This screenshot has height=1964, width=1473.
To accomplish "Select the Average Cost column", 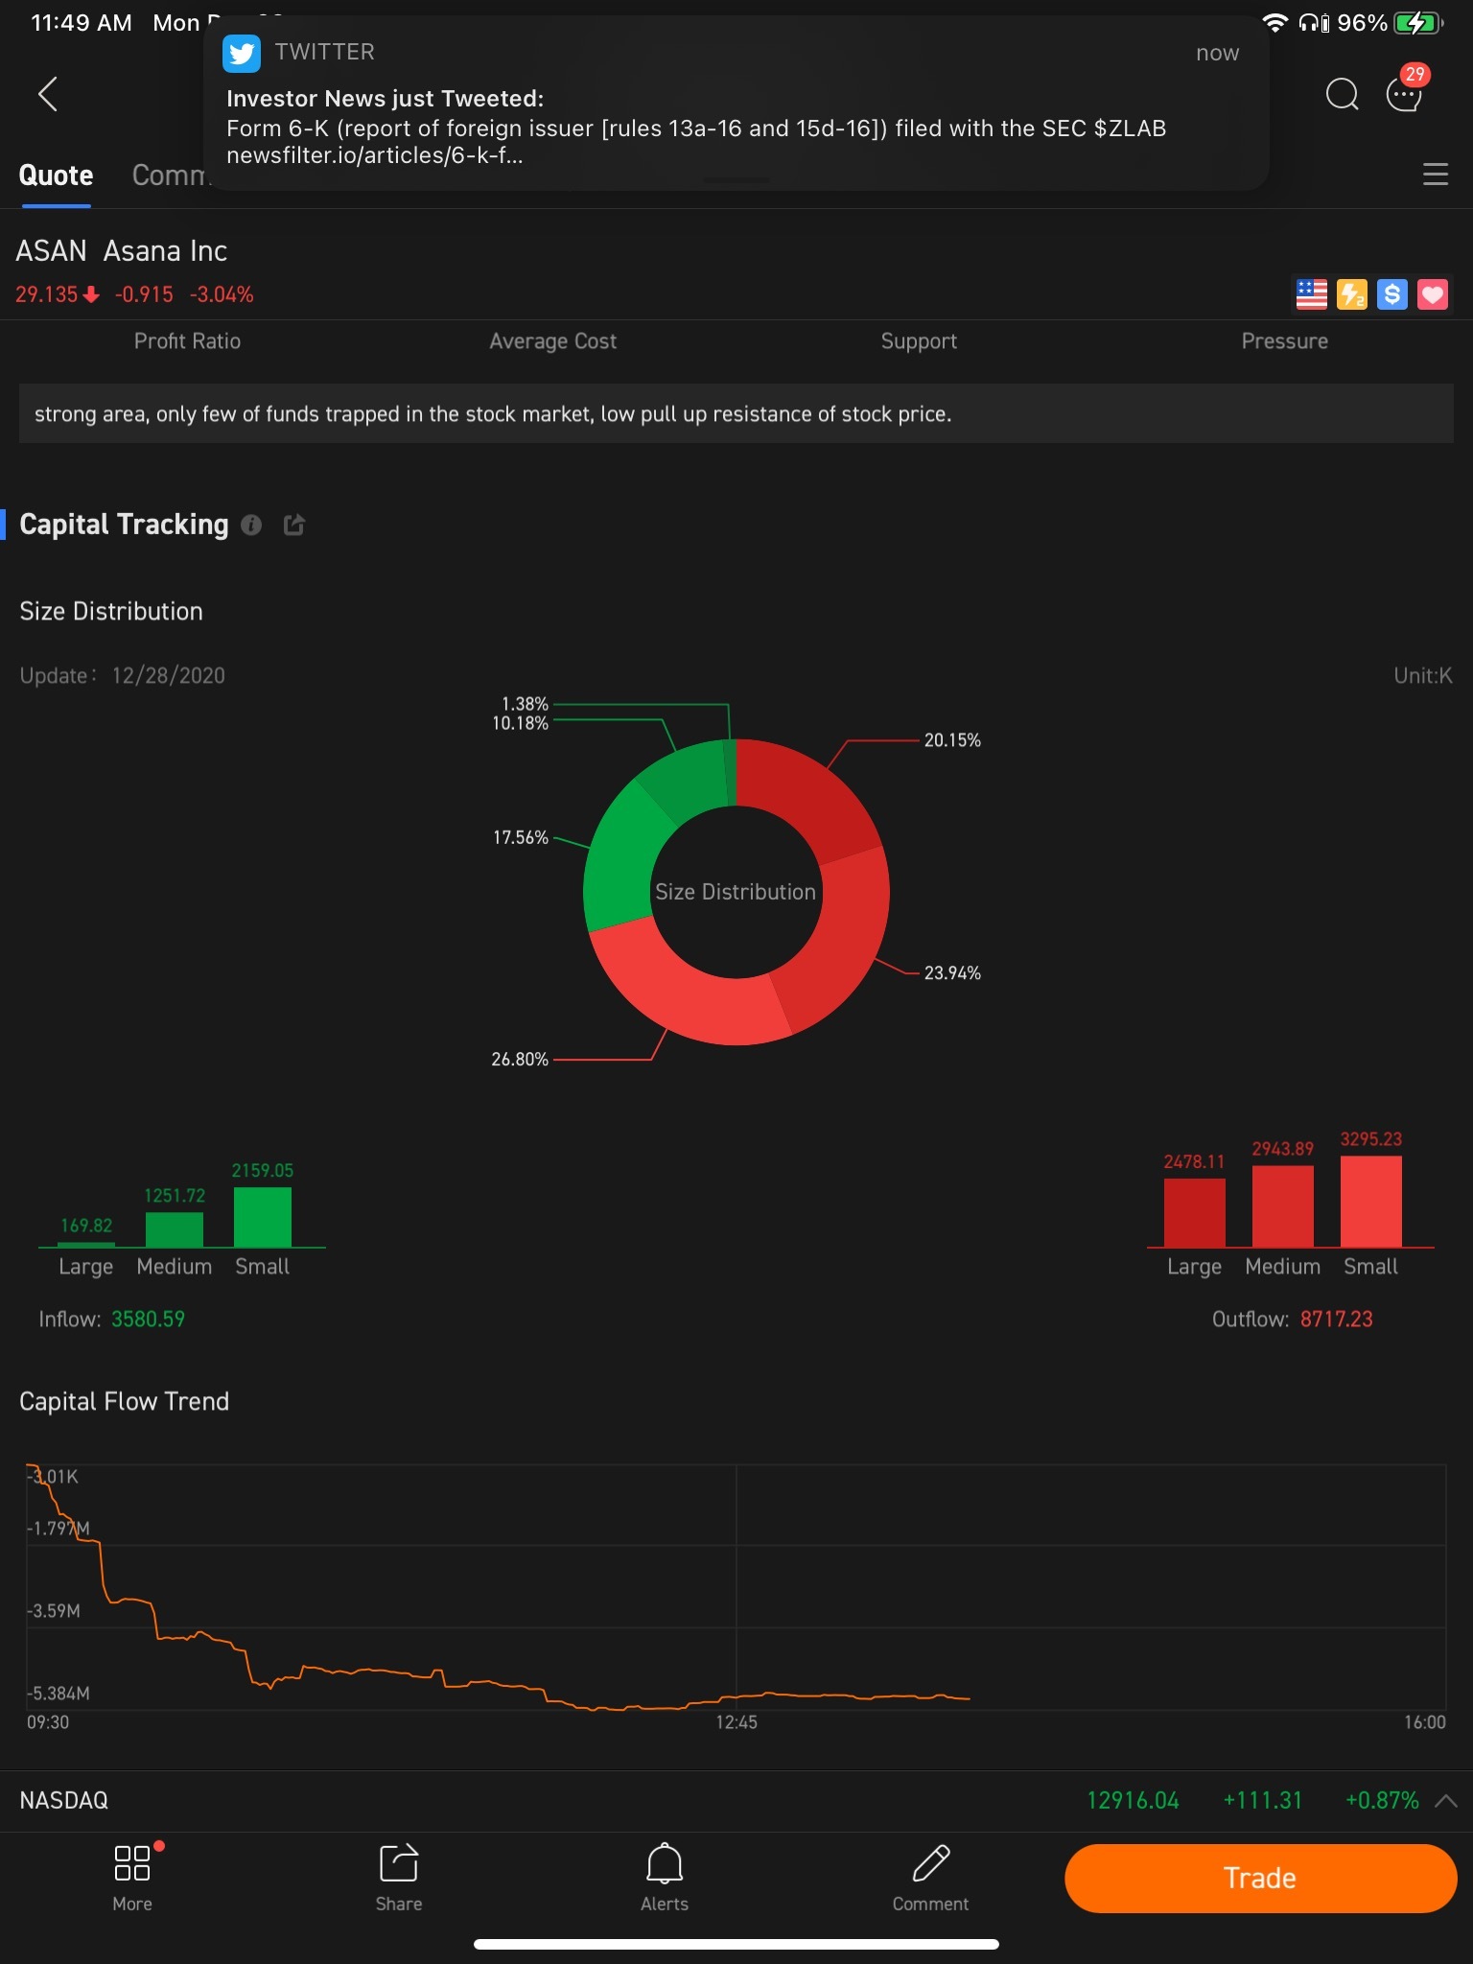I will [x=553, y=341].
